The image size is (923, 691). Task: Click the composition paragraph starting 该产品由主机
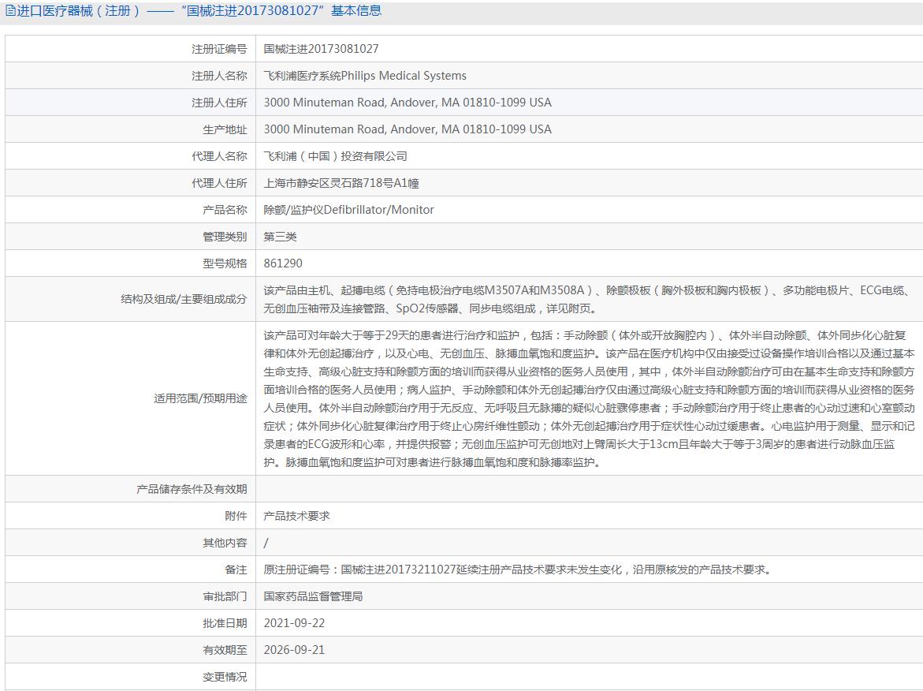[586, 299]
